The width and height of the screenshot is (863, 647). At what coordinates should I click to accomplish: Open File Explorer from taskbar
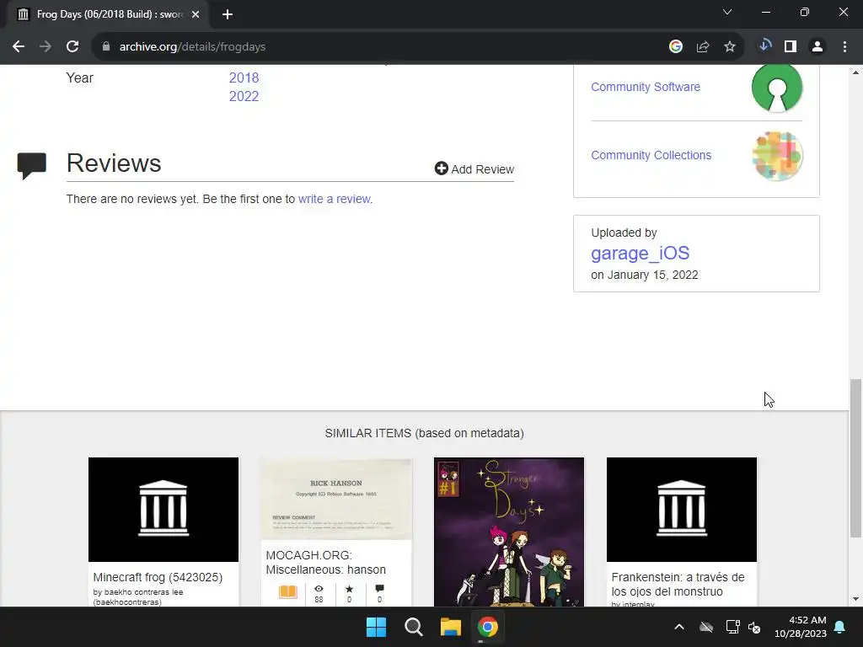click(x=451, y=627)
